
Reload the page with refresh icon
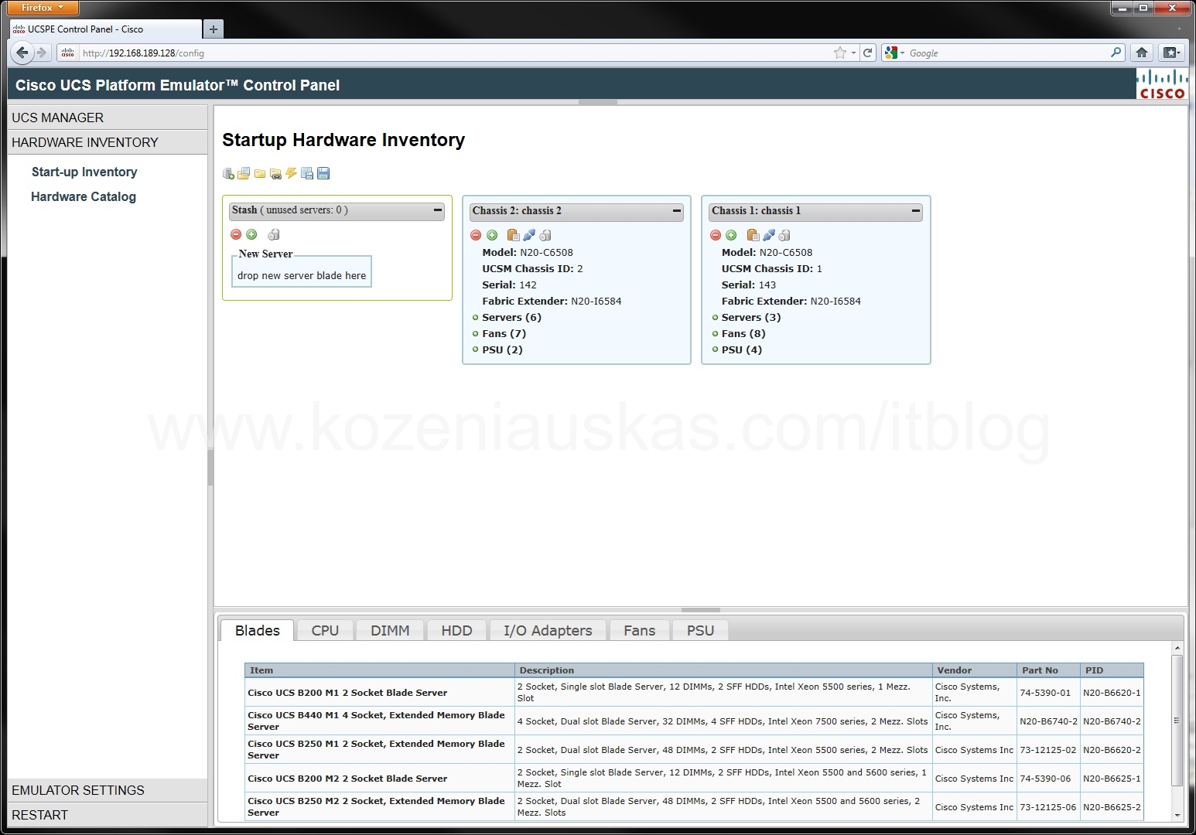pyautogui.click(x=868, y=53)
